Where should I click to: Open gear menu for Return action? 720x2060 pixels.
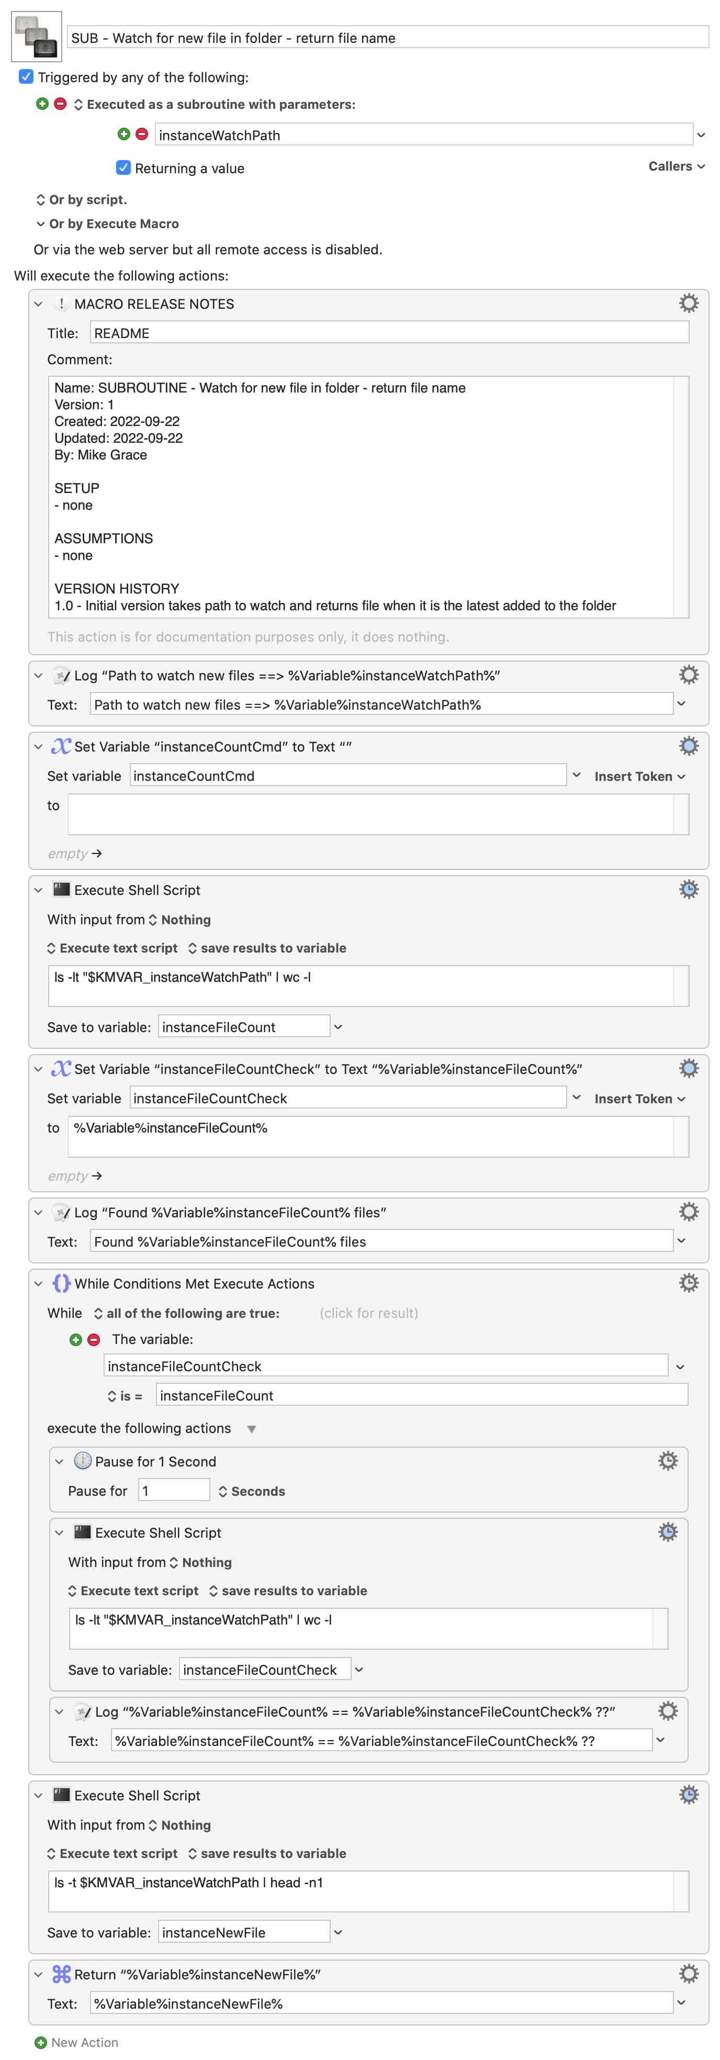688,1973
